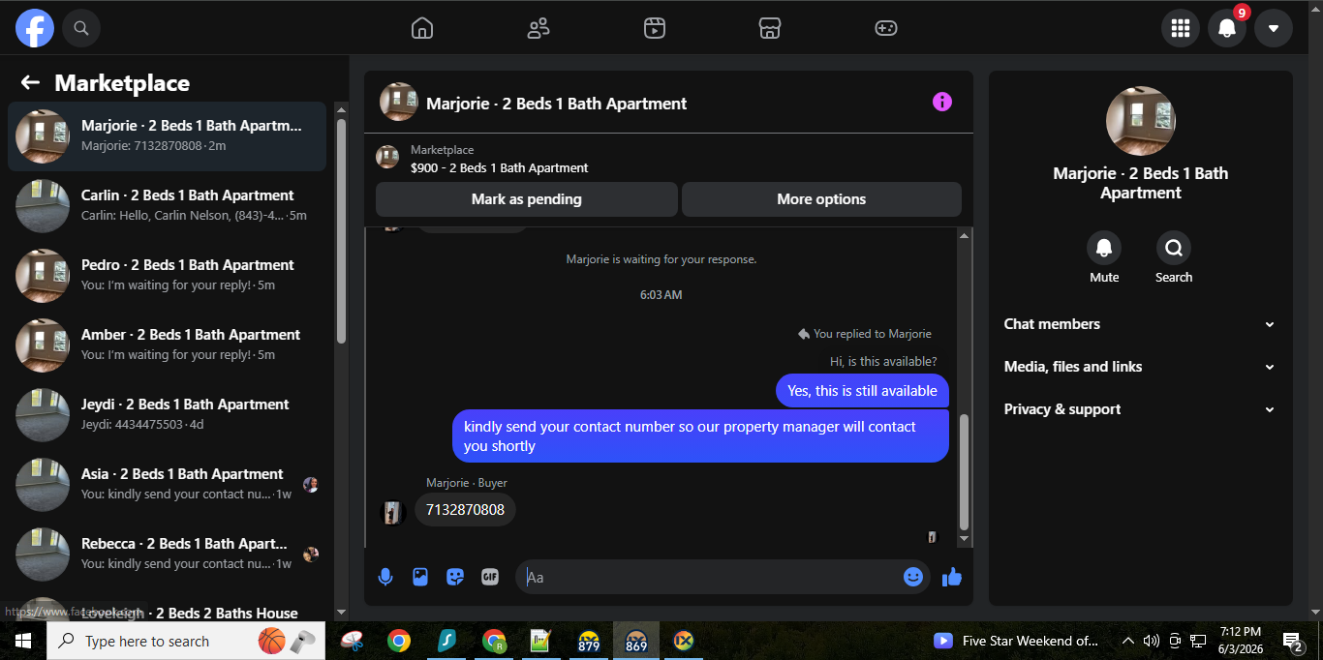Expand Media, files and links section
The width and height of the screenshot is (1323, 660).
[x=1140, y=367]
